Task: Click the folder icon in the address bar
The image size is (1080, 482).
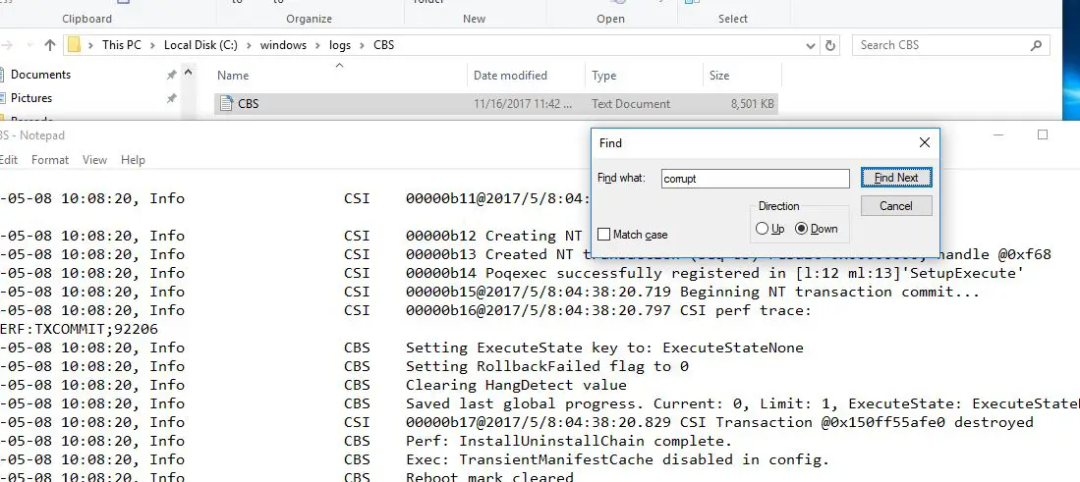Action: (75, 45)
